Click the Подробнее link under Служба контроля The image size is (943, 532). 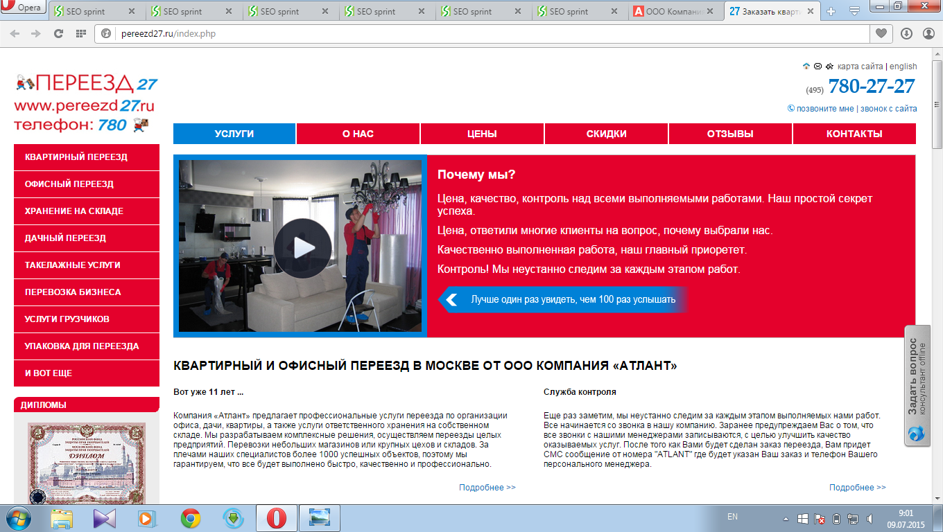click(858, 488)
